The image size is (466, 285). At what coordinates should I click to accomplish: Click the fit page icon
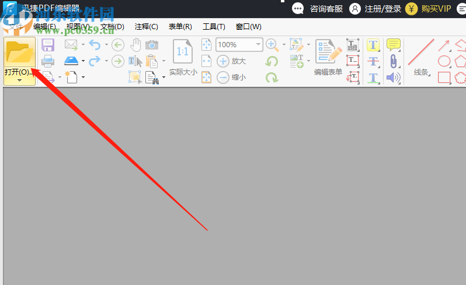click(206, 45)
